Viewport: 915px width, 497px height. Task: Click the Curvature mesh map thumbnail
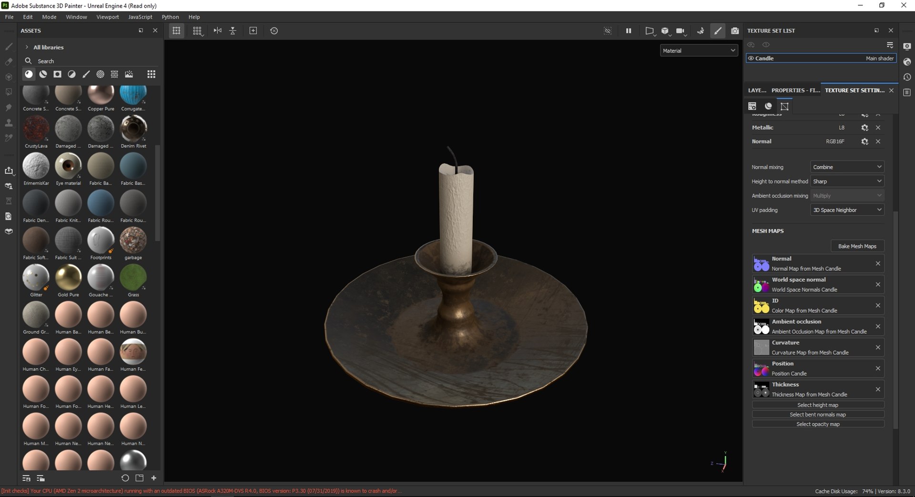pyautogui.click(x=762, y=347)
